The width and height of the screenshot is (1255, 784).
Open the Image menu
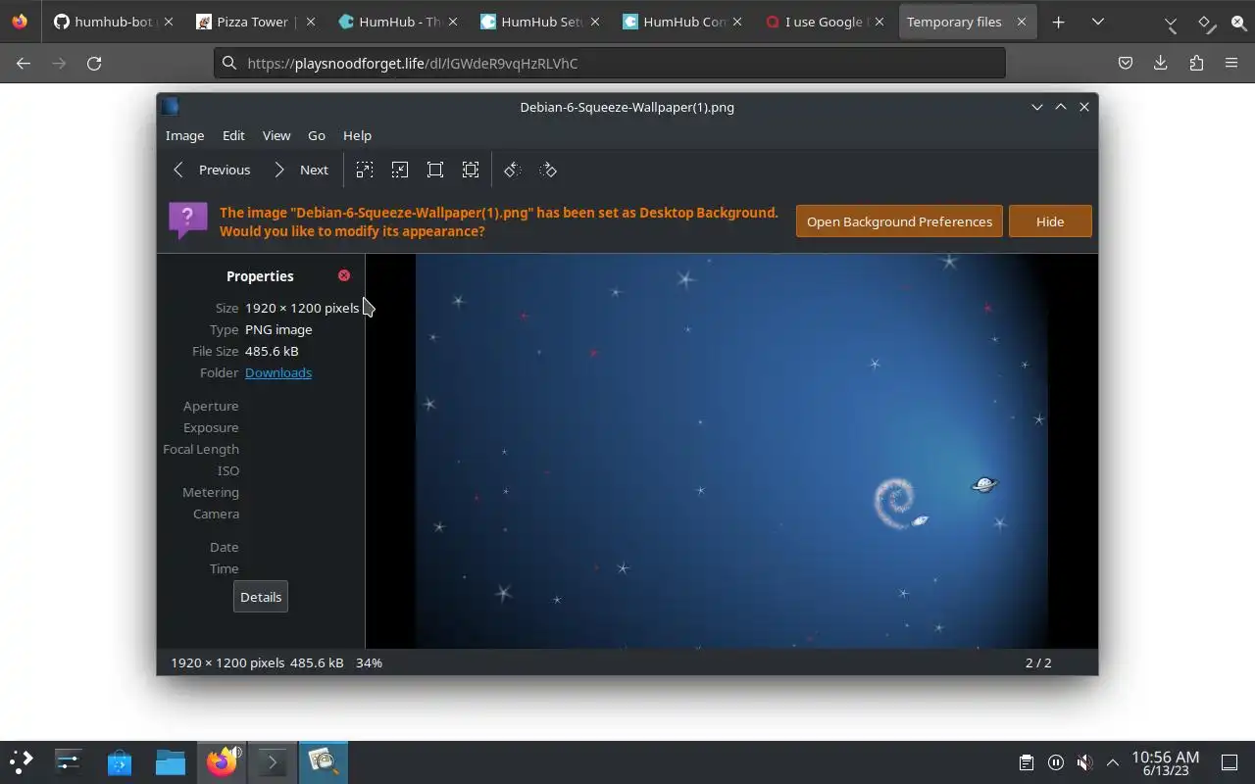[x=184, y=135]
